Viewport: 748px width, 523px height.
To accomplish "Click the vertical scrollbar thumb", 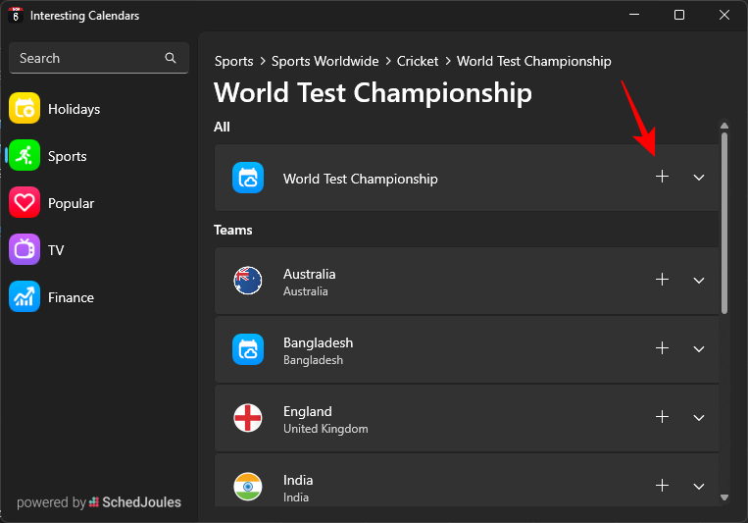I will pos(724,223).
